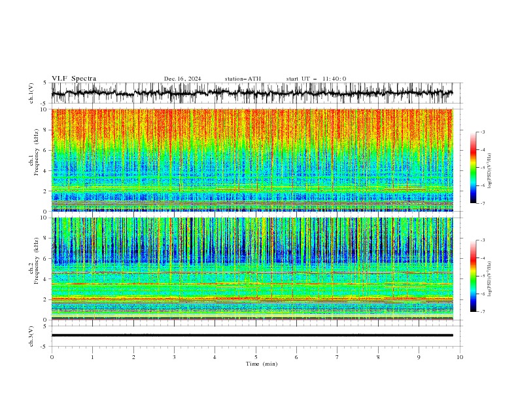Click time axis tick label "3"
The width and height of the screenshot is (518, 401).
[x=174, y=357]
